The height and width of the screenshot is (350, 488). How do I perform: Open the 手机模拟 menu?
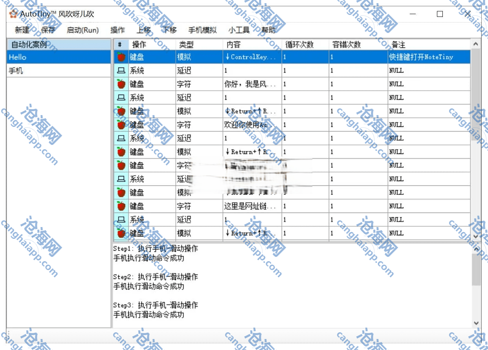202,30
